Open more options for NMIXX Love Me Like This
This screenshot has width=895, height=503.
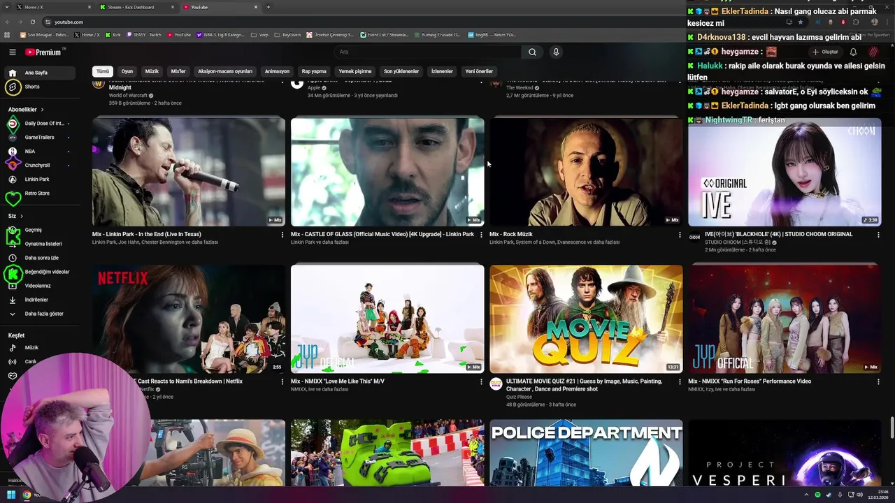click(481, 382)
